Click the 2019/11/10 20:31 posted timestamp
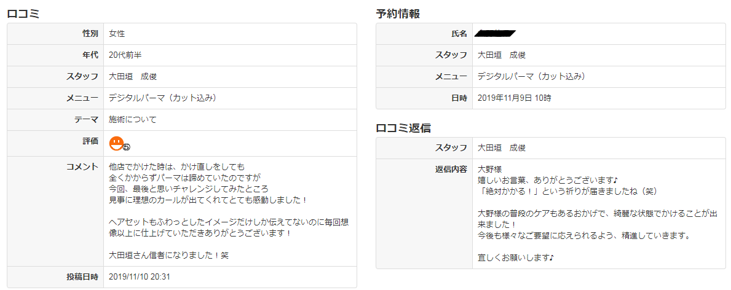731x290 pixels. click(x=139, y=277)
